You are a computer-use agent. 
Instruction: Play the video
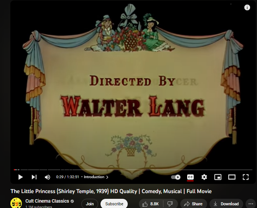[x=20, y=177]
